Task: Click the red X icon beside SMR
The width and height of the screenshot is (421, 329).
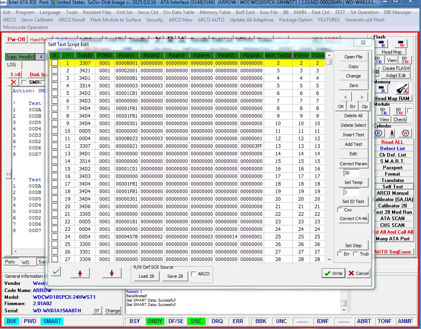Action: tap(14, 82)
